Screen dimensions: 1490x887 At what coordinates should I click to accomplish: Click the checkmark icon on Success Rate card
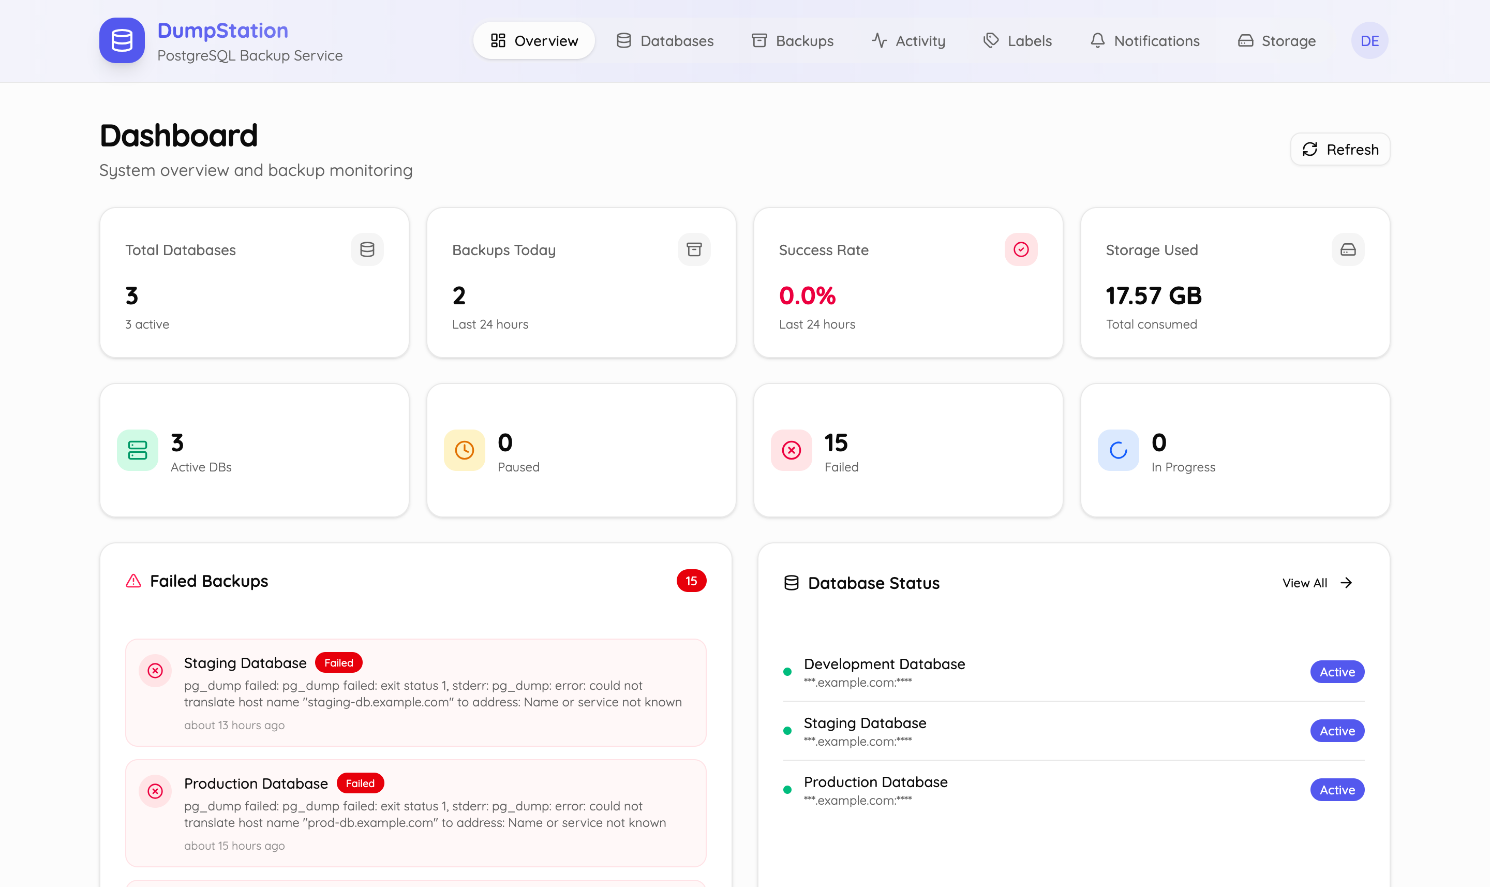click(1020, 249)
